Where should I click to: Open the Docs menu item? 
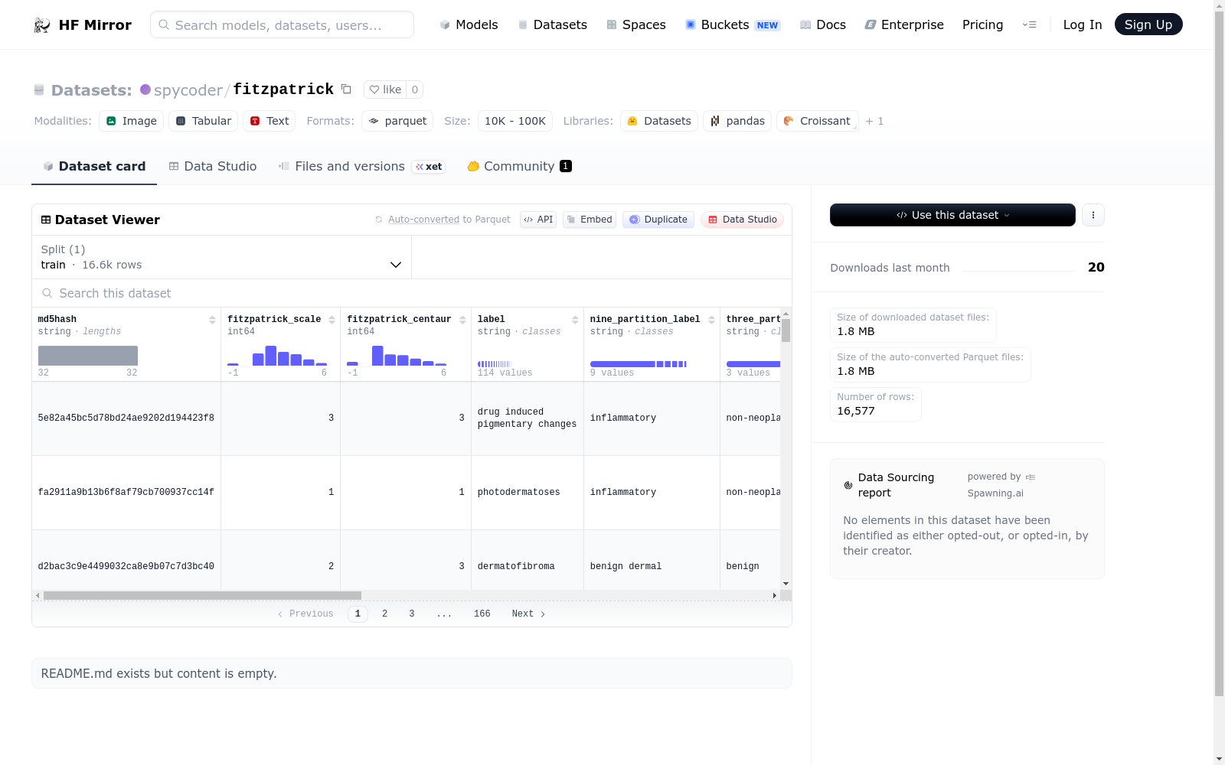[822, 24]
